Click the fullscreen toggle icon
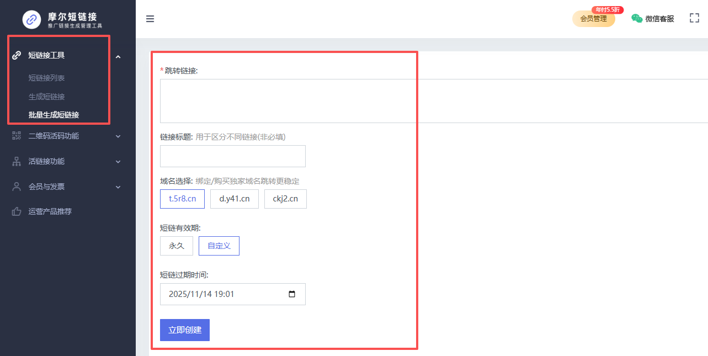Viewport: 708px width, 356px height. 694,18
